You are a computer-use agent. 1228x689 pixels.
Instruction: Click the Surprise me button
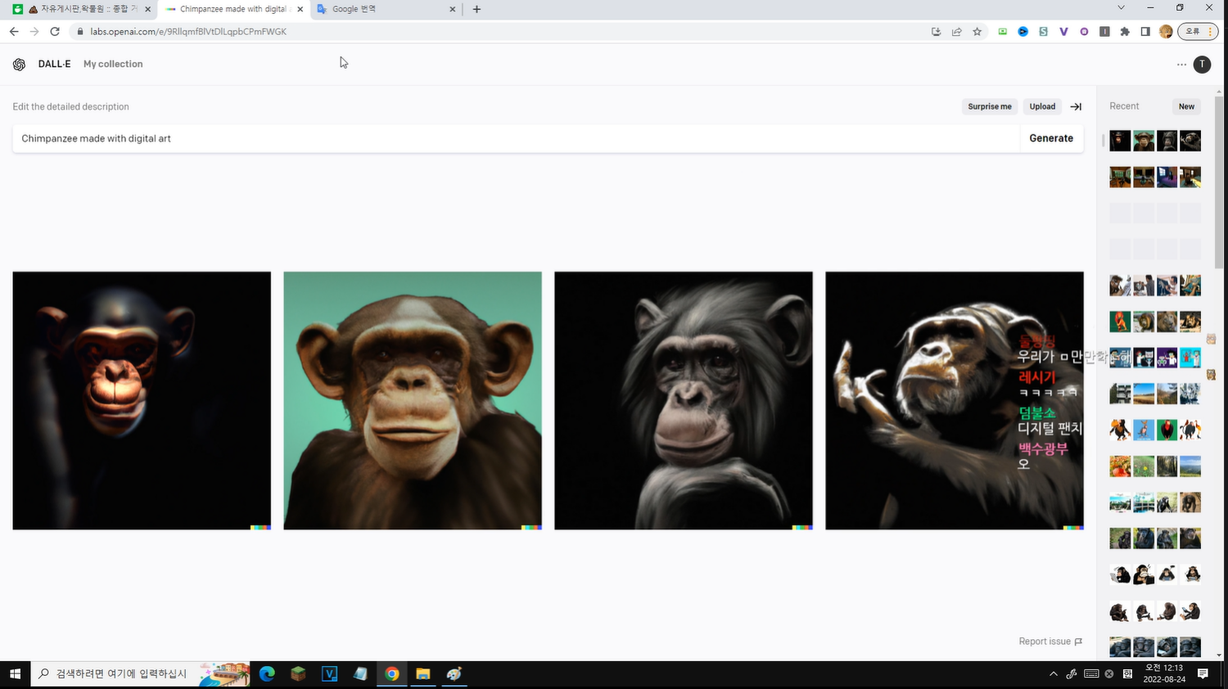[x=989, y=106]
